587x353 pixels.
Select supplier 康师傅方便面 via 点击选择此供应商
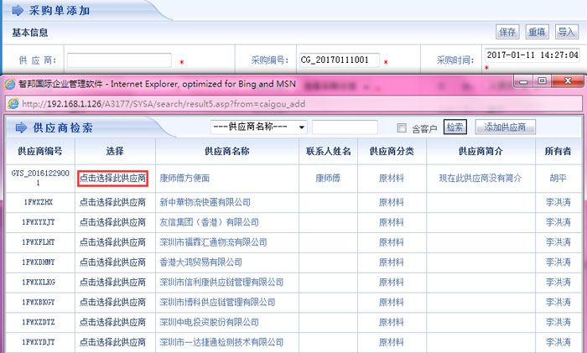112,179
